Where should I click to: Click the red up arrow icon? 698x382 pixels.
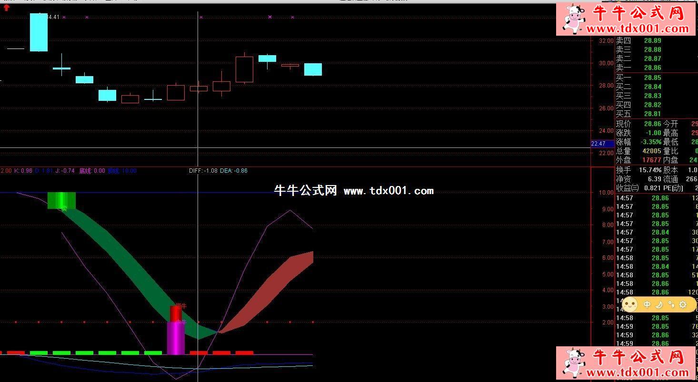click(x=6, y=7)
